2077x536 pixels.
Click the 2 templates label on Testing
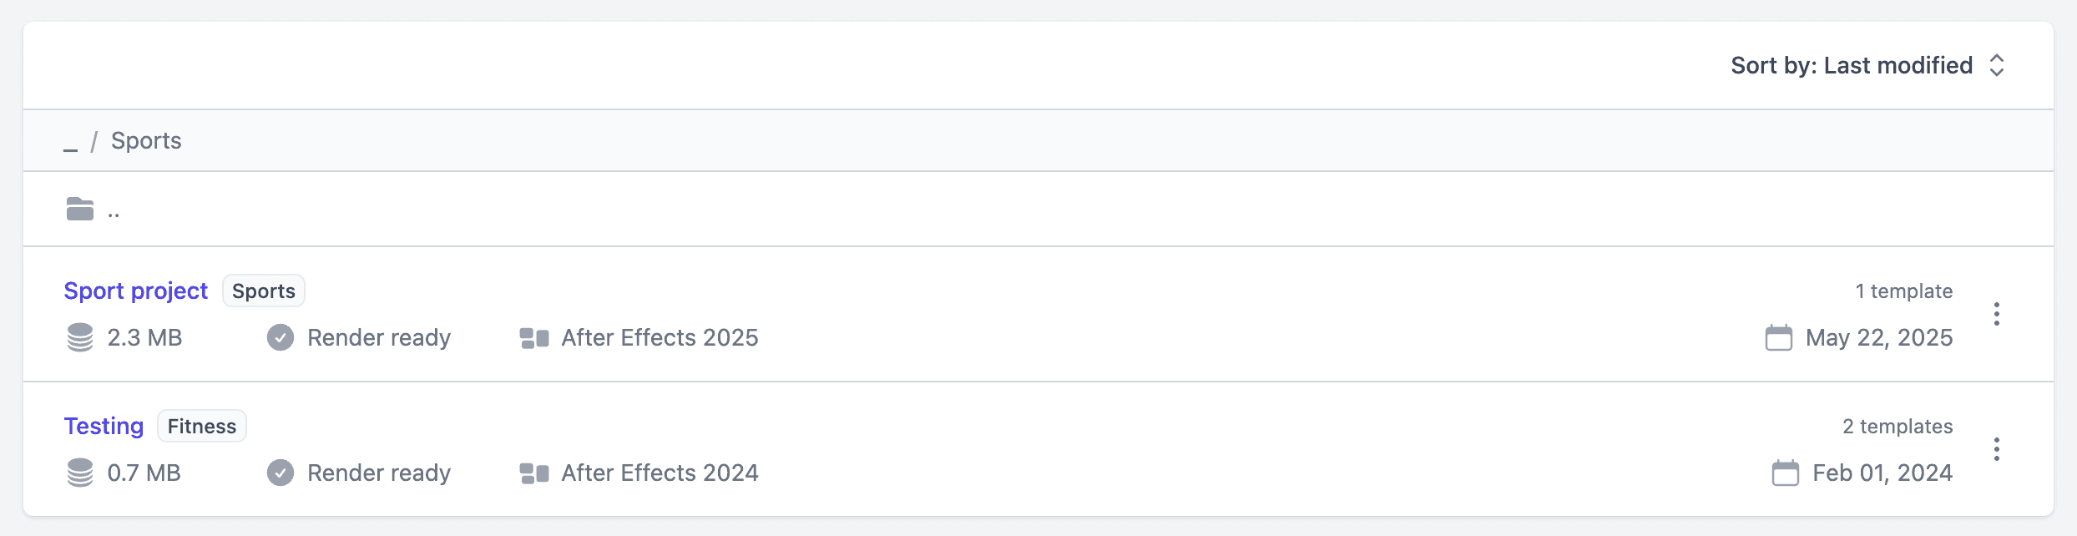pyautogui.click(x=1898, y=426)
